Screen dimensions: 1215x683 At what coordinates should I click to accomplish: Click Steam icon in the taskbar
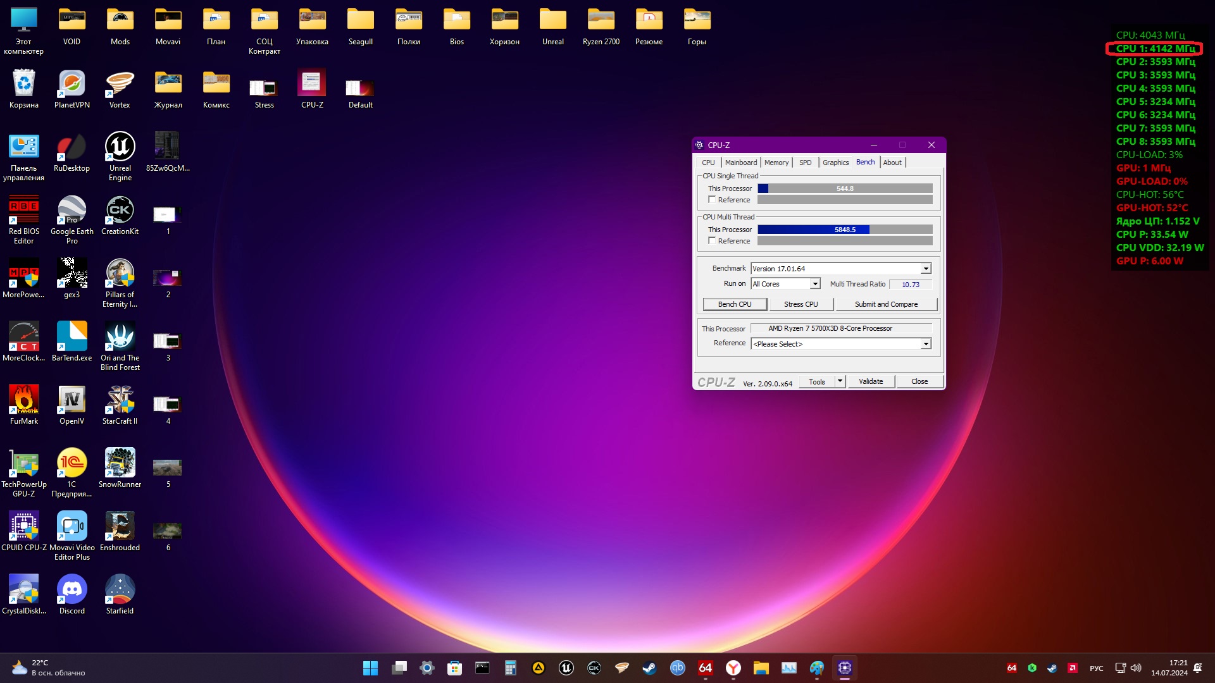pos(649,668)
